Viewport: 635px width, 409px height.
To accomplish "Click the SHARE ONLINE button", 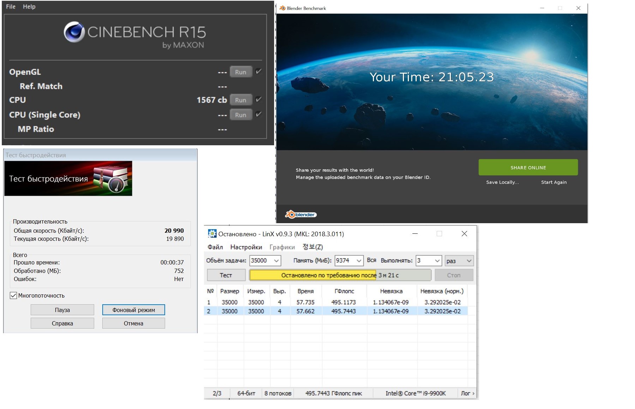I will (x=528, y=167).
